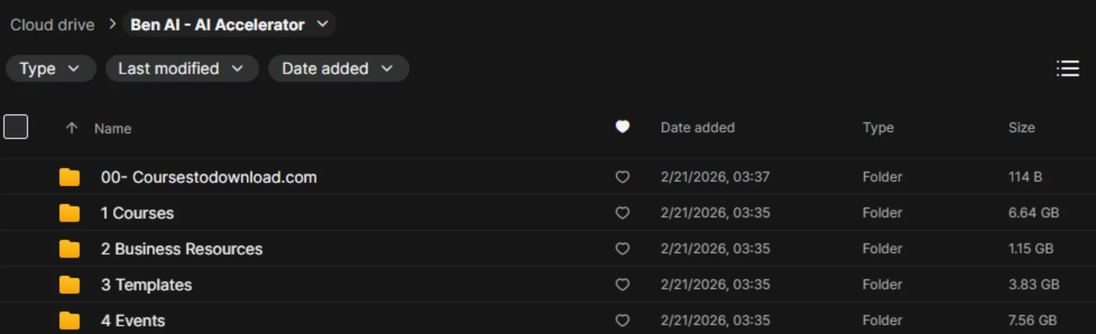Toggle favorite heart for 3 Templates
Image resolution: width=1096 pixels, height=334 pixels.
click(x=622, y=285)
